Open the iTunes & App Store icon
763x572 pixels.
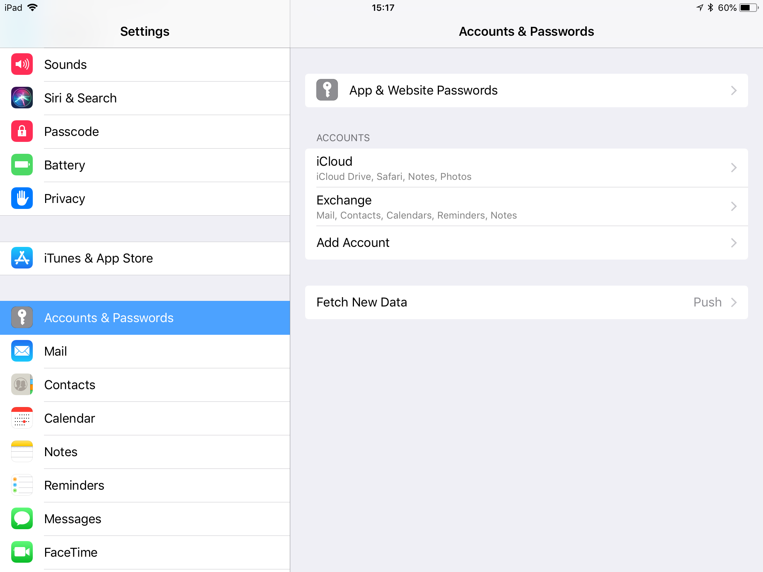click(x=22, y=258)
